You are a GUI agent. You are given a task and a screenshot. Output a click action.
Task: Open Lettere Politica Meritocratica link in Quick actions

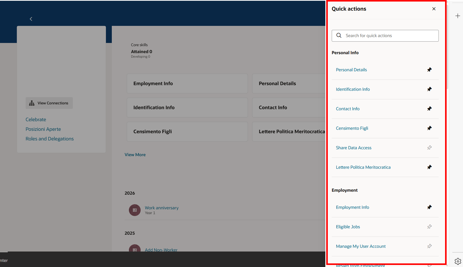tap(363, 167)
